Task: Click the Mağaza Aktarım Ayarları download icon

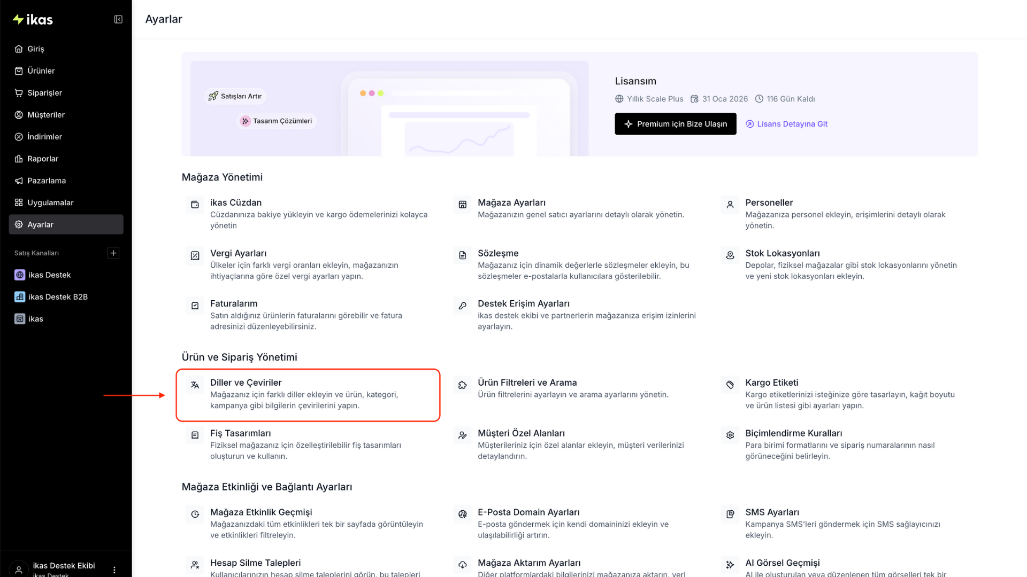Action: pos(463,565)
